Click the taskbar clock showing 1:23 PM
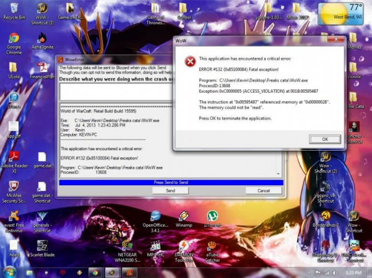The image size is (372, 278). (354, 273)
